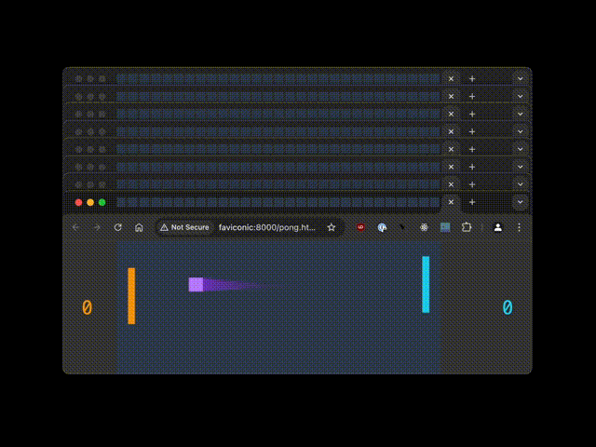596x447 pixels.
Task: Click the forward navigation arrow
Action: [97, 227]
